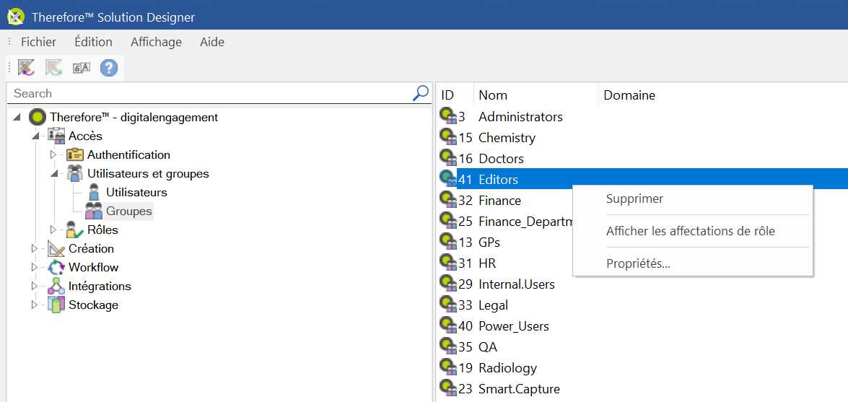848x402 pixels.
Task: Select the Intégrations tree label
Action: point(100,287)
